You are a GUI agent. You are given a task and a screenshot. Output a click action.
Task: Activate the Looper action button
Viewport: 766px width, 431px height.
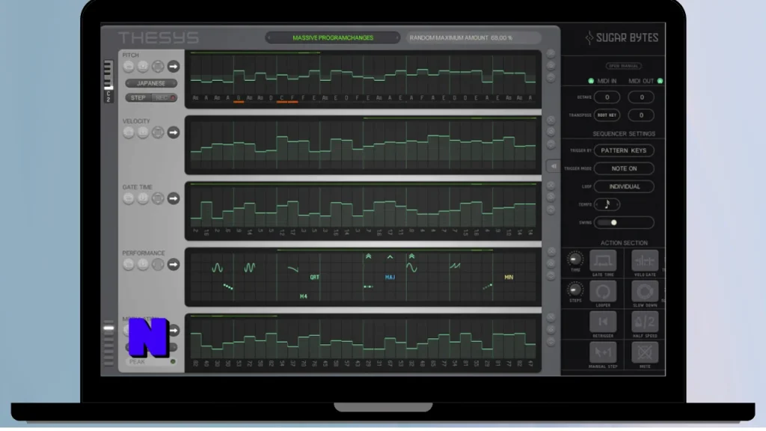coord(603,291)
